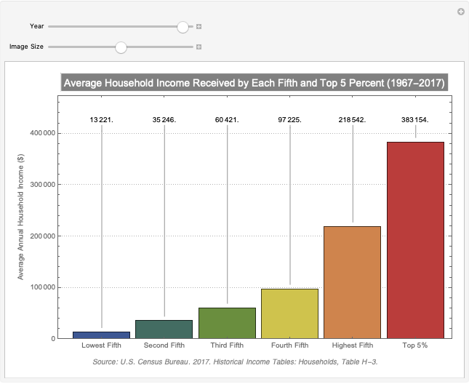Click the 400 000 y-axis tick label
Viewport: 469px width, 384px height.
(43, 133)
